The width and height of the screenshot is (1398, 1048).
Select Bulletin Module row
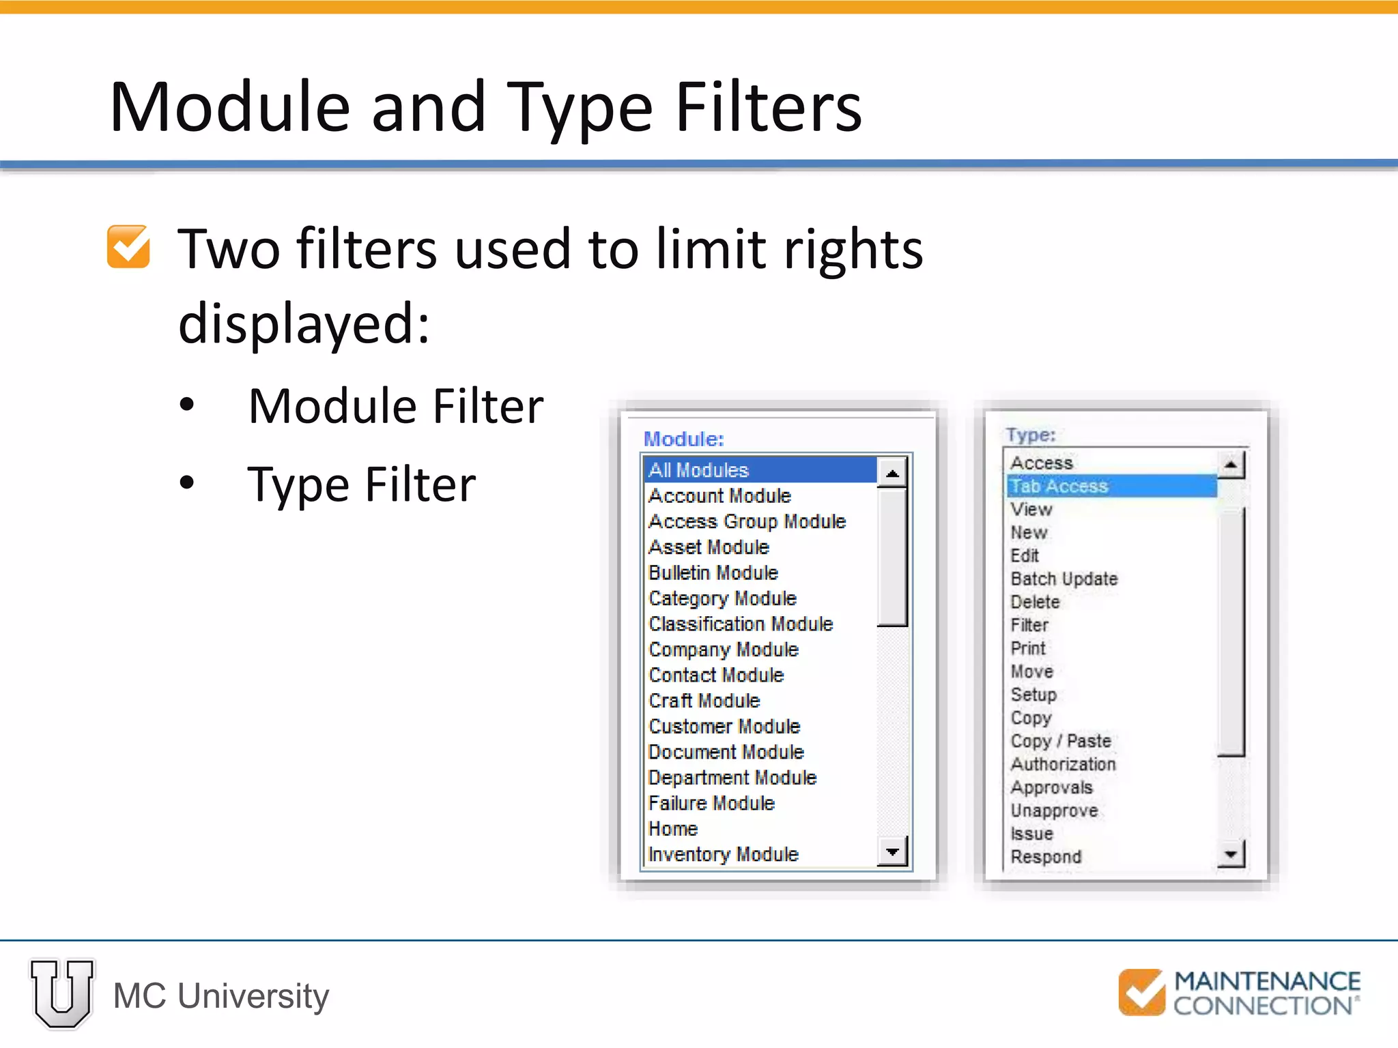(x=760, y=573)
